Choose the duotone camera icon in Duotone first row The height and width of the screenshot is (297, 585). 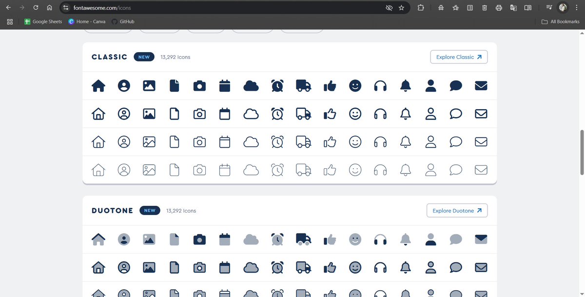pos(199,239)
